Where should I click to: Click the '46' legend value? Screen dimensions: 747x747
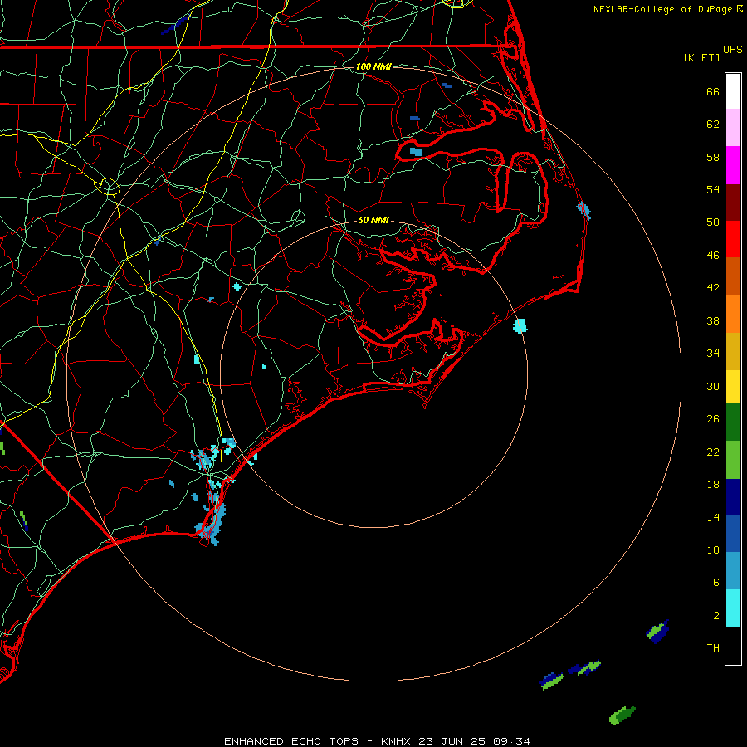coord(713,256)
